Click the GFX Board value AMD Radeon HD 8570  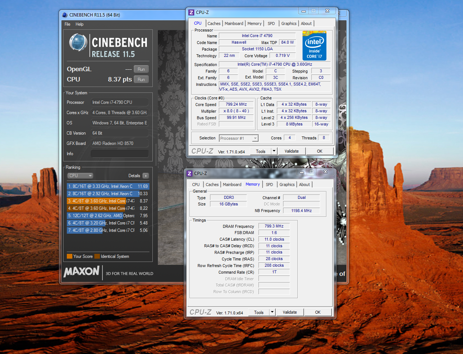(x=120, y=143)
